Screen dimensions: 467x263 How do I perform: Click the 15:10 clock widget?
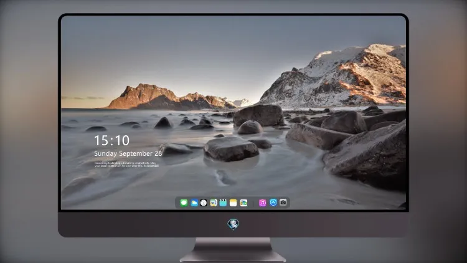112,140
